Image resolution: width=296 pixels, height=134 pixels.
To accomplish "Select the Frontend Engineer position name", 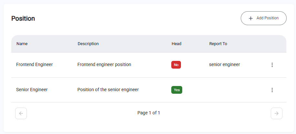I will pos(34,64).
